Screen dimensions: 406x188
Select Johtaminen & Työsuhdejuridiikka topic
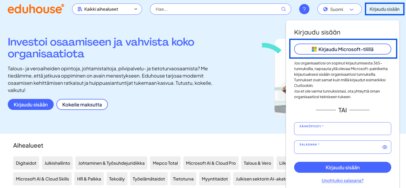111,163
